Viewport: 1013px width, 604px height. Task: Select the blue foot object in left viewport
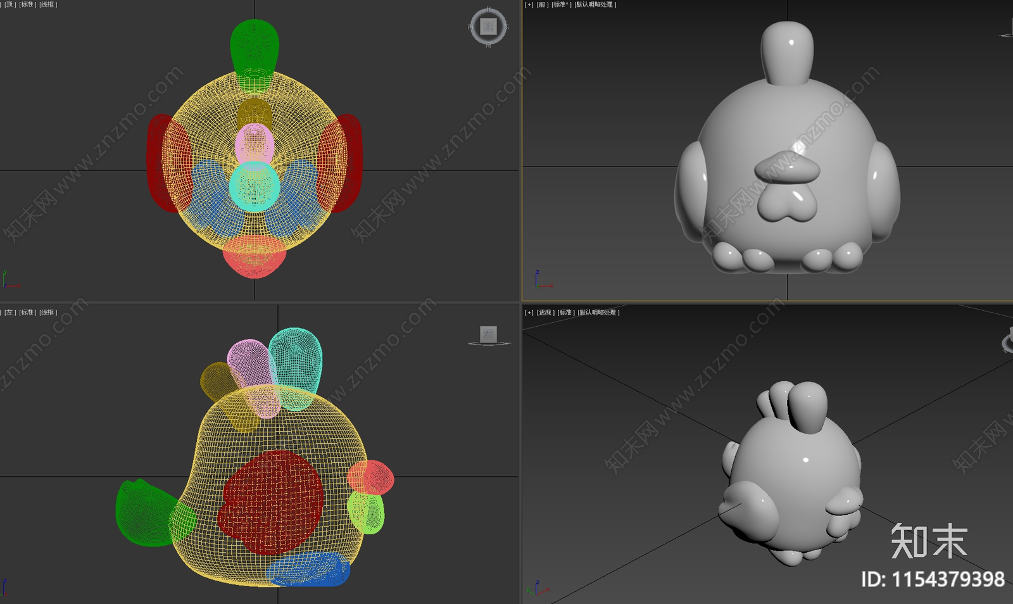click(308, 569)
